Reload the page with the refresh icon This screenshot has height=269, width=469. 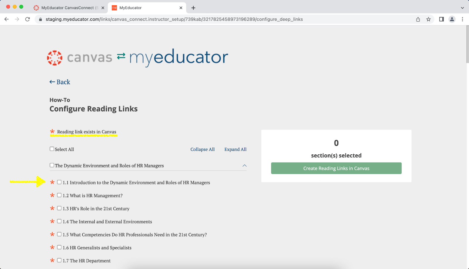click(x=28, y=19)
